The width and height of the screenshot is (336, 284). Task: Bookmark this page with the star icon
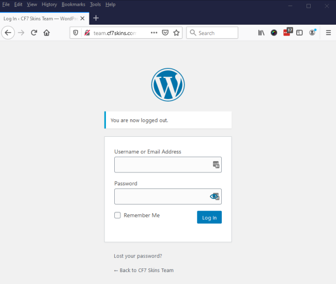[176, 33]
